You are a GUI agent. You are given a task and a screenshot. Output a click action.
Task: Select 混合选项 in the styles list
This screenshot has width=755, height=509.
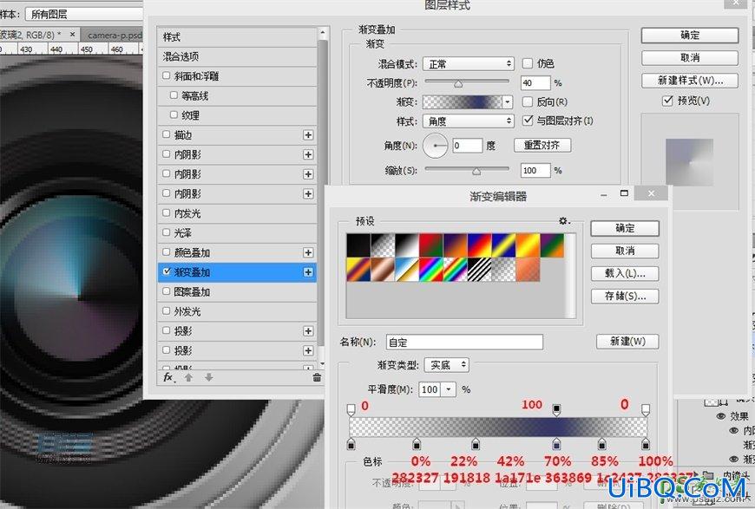237,56
